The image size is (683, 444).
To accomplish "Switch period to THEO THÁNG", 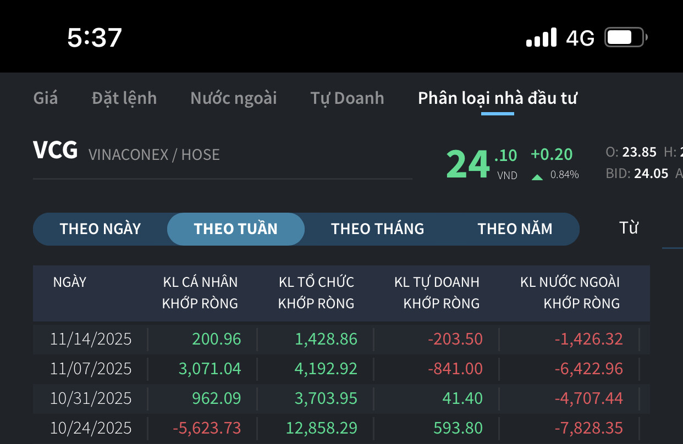I will [x=377, y=229].
